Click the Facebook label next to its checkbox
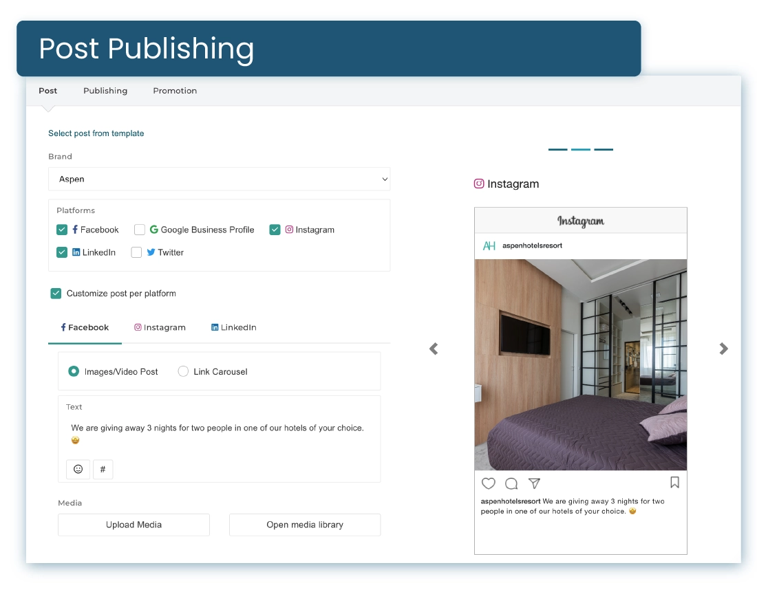The width and height of the screenshot is (757, 605). [x=100, y=230]
